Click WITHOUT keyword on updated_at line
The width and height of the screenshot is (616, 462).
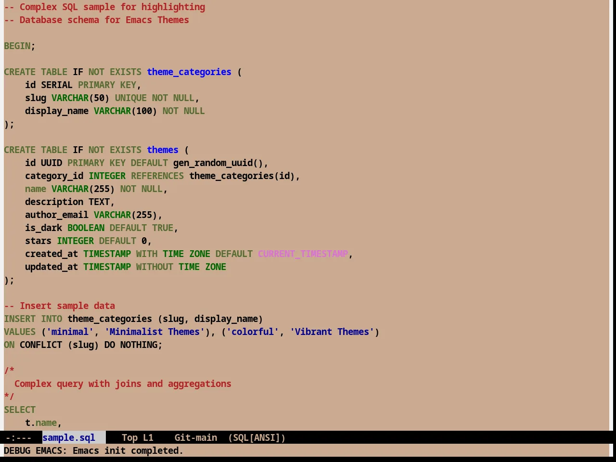click(154, 267)
